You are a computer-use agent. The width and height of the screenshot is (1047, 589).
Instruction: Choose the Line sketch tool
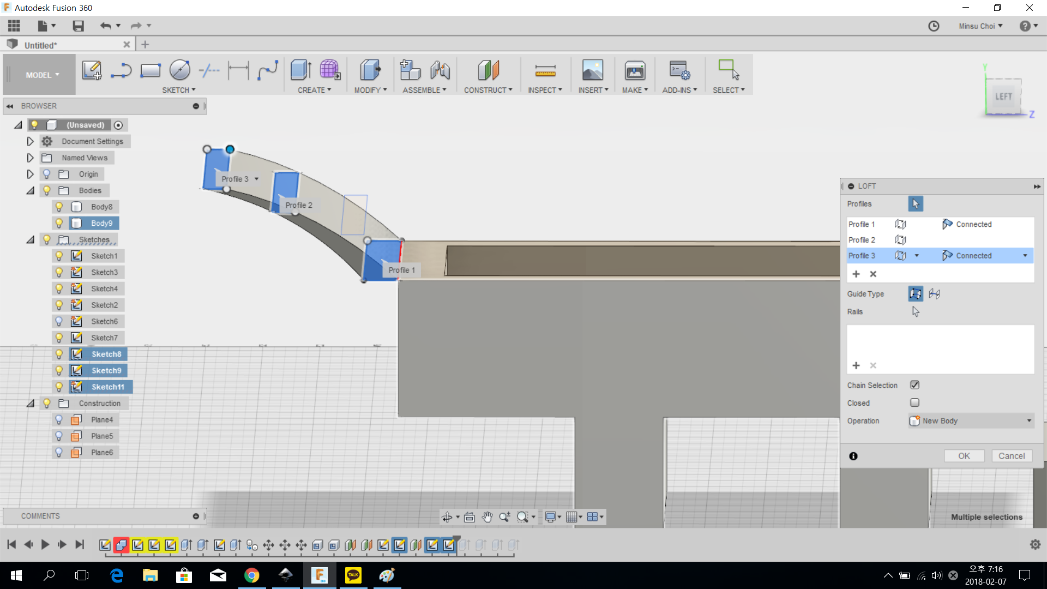pyautogui.click(x=121, y=70)
